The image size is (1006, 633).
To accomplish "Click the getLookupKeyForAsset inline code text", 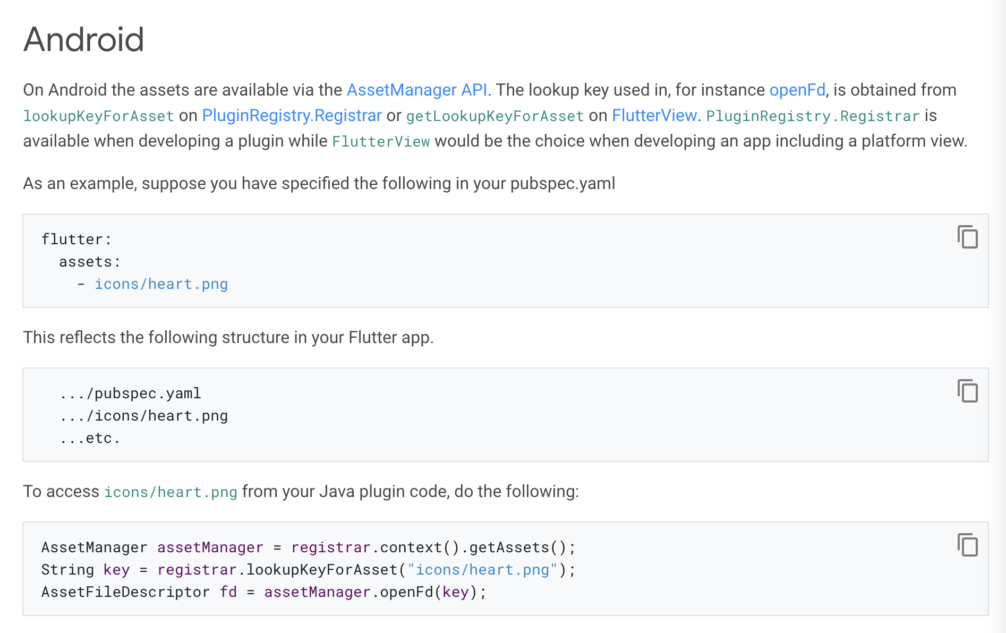I will [495, 116].
